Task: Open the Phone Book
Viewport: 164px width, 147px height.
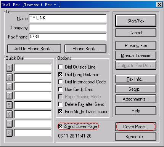Action: [x=85, y=49]
